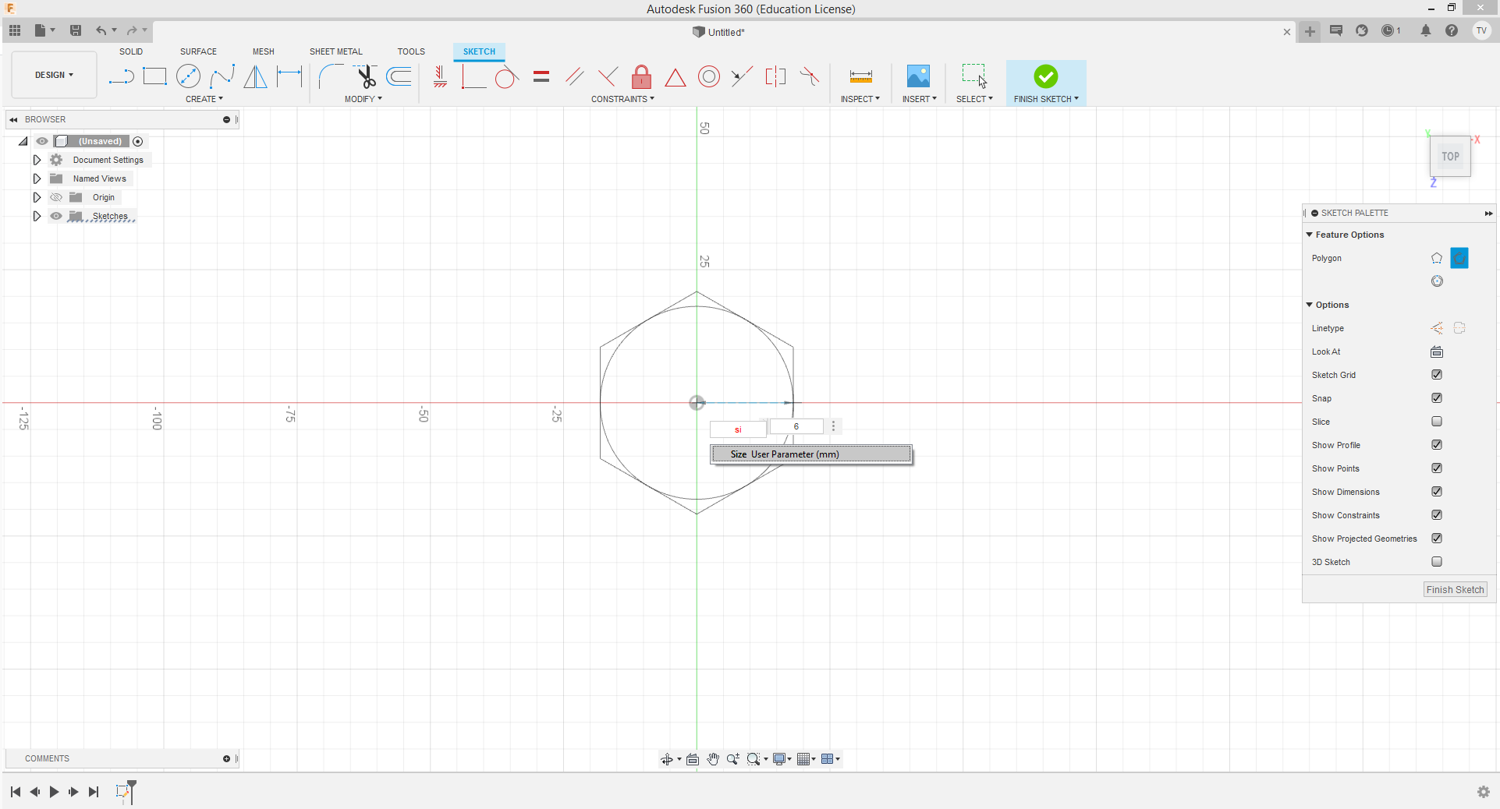Viewport: 1500px width, 809px height.
Task: Switch to the SHEET METAL tab
Action: click(335, 51)
